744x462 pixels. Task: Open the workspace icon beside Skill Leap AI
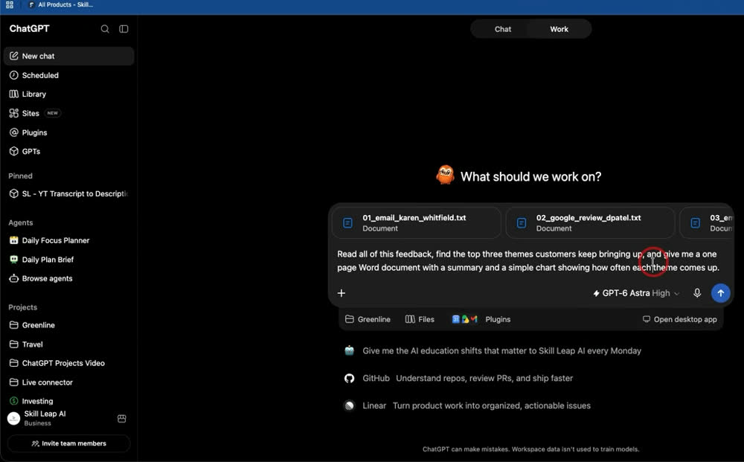point(121,418)
